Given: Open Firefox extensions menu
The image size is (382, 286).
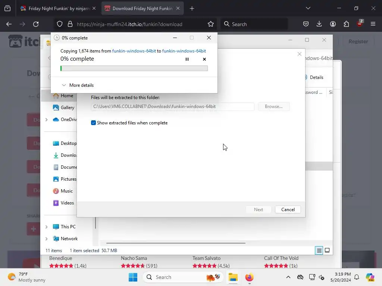Looking at the screenshot, I should 346,24.
